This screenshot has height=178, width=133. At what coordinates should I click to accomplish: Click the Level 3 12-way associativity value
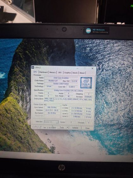(x=88, y=117)
